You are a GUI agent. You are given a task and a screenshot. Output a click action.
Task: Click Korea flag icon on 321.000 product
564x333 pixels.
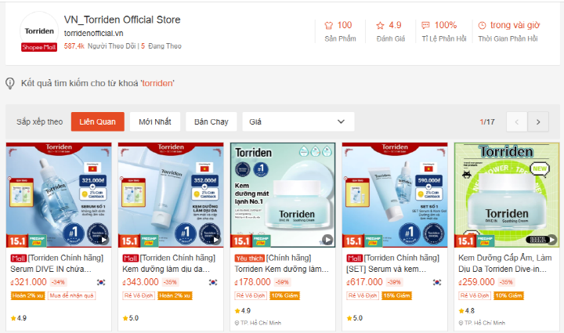pos(101,282)
